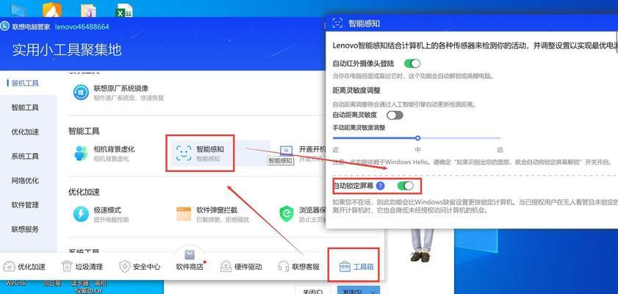Enable the 自动距离灵敏度 switch
618x294 pixels.
tap(395, 115)
